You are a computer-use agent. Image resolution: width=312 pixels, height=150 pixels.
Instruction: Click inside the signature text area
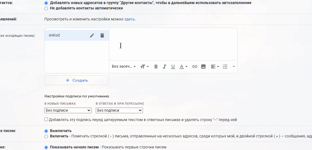pos(173,44)
